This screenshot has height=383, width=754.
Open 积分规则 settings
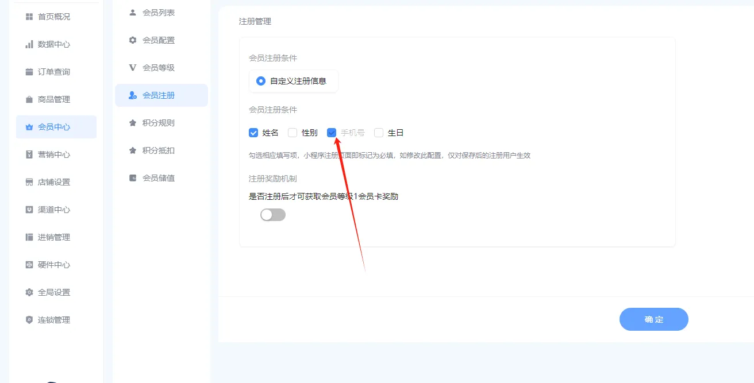[132, 122]
